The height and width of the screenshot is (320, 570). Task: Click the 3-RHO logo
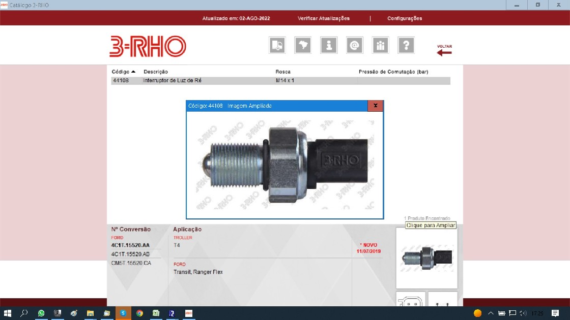pyautogui.click(x=148, y=46)
